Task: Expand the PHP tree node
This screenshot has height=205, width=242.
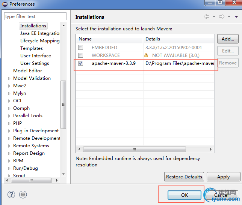Action: (x=9, y=123)
